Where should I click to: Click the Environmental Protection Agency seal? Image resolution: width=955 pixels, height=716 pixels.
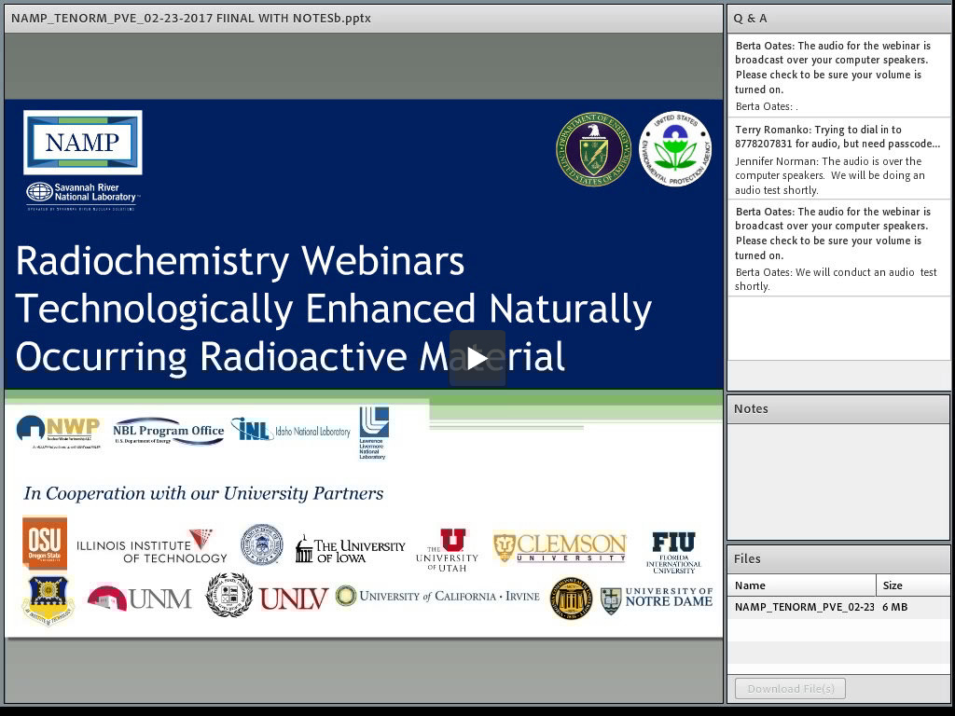pyautogui.click(x=676, y=149)
